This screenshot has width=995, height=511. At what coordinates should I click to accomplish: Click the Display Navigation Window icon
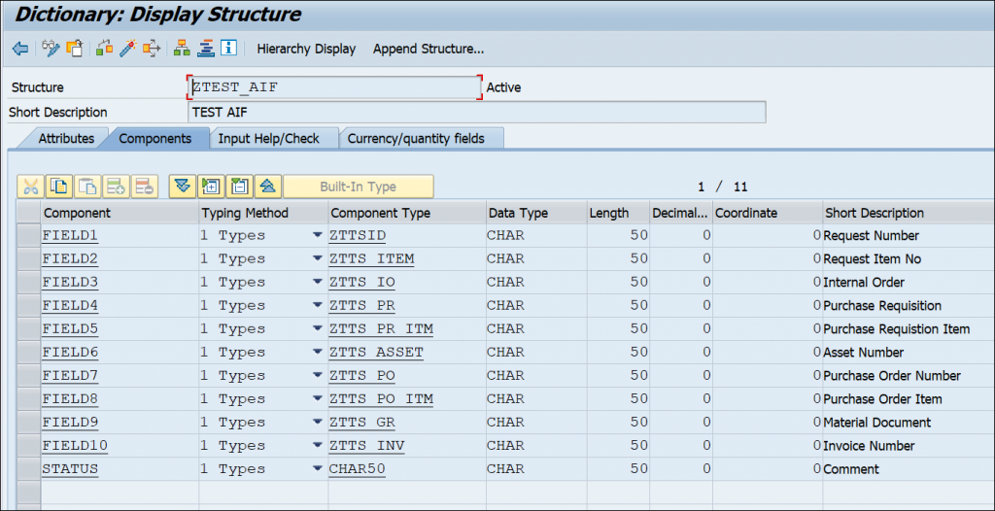(x=205, y=49)
